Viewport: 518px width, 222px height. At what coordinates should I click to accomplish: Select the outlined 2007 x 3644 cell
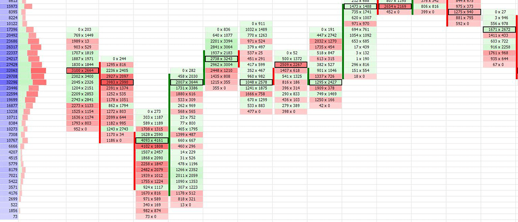coord(186,82)
